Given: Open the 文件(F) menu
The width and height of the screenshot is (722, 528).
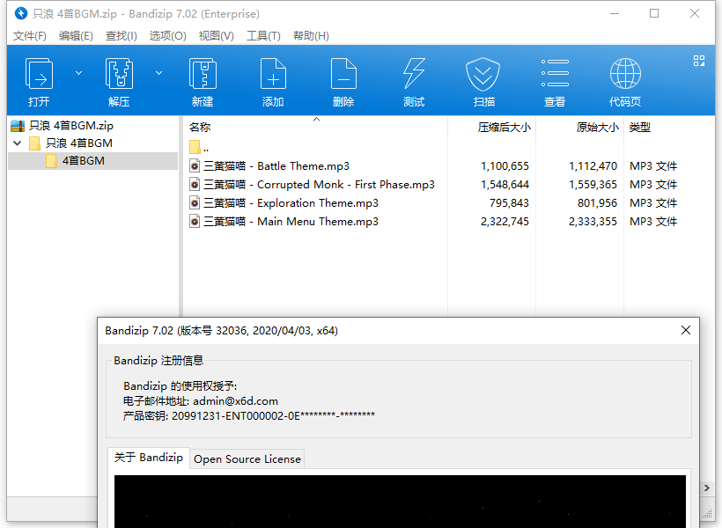Looking at the screenshot, I should (29, 36).
